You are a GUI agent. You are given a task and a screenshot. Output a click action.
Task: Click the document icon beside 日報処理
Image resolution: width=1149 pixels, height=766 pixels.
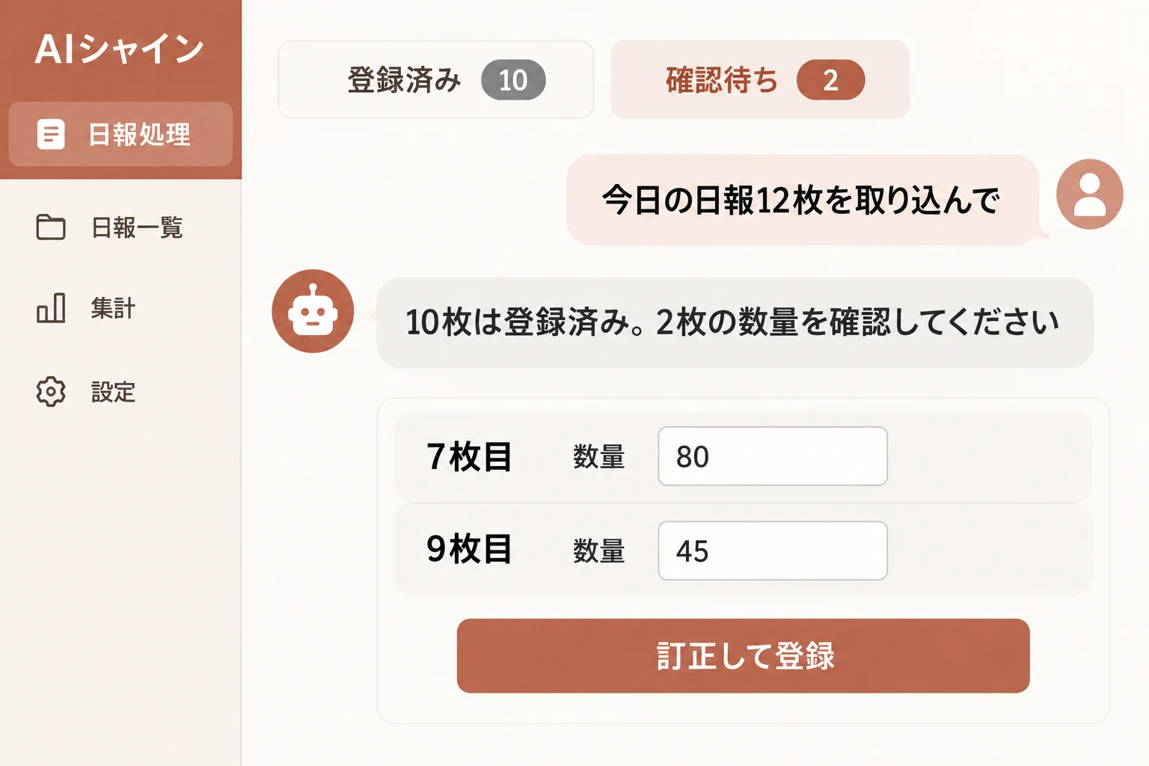click(x=51, y=135)
